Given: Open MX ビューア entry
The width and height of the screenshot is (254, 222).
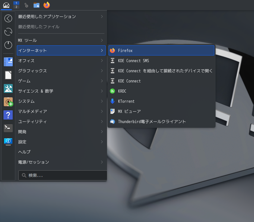Looking at the screenshot, I should click(x=161, y=111).
